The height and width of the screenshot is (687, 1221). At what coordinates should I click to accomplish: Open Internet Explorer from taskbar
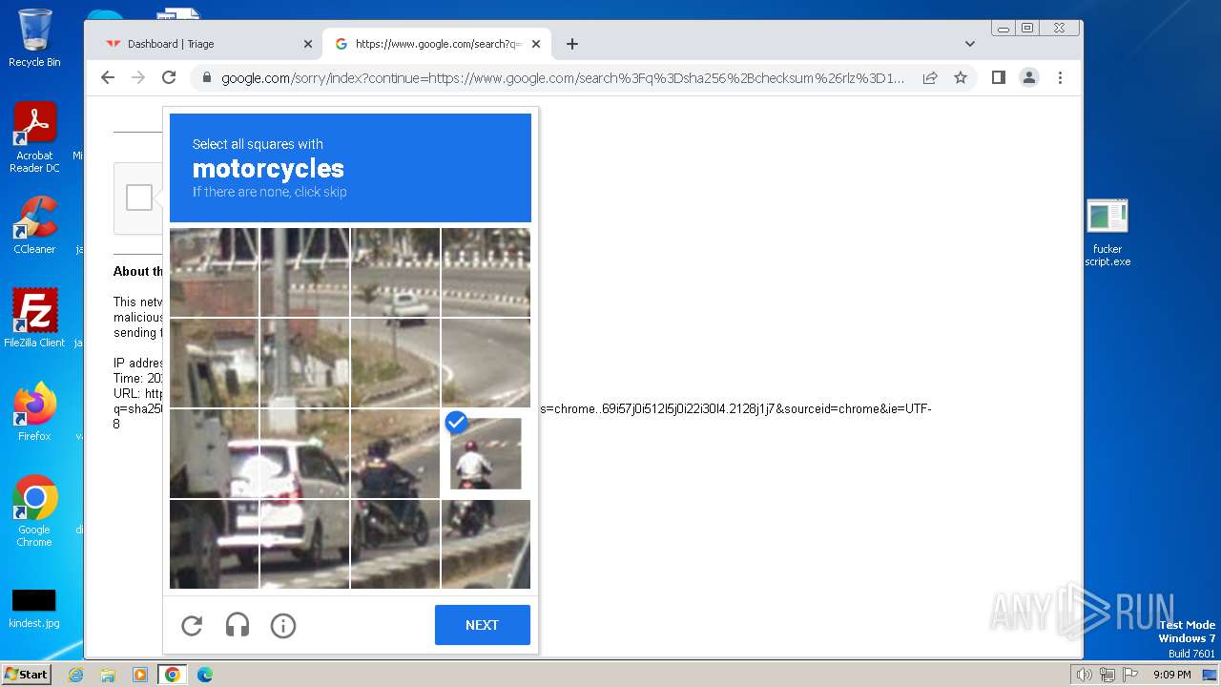pyautogui.click(x=76, y=675)
